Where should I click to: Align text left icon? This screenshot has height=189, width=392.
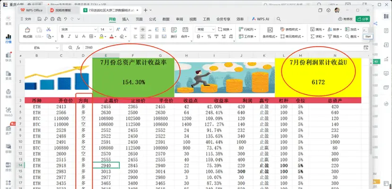pos(135,36)
